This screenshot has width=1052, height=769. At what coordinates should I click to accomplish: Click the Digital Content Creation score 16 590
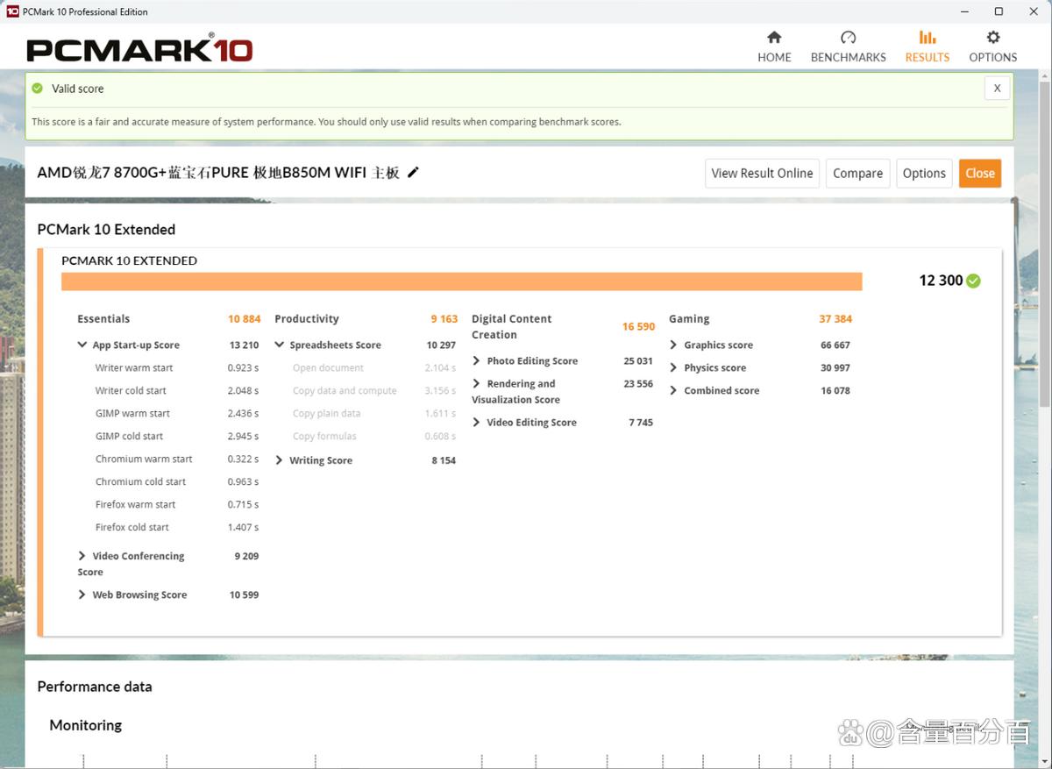pos(639,327)
